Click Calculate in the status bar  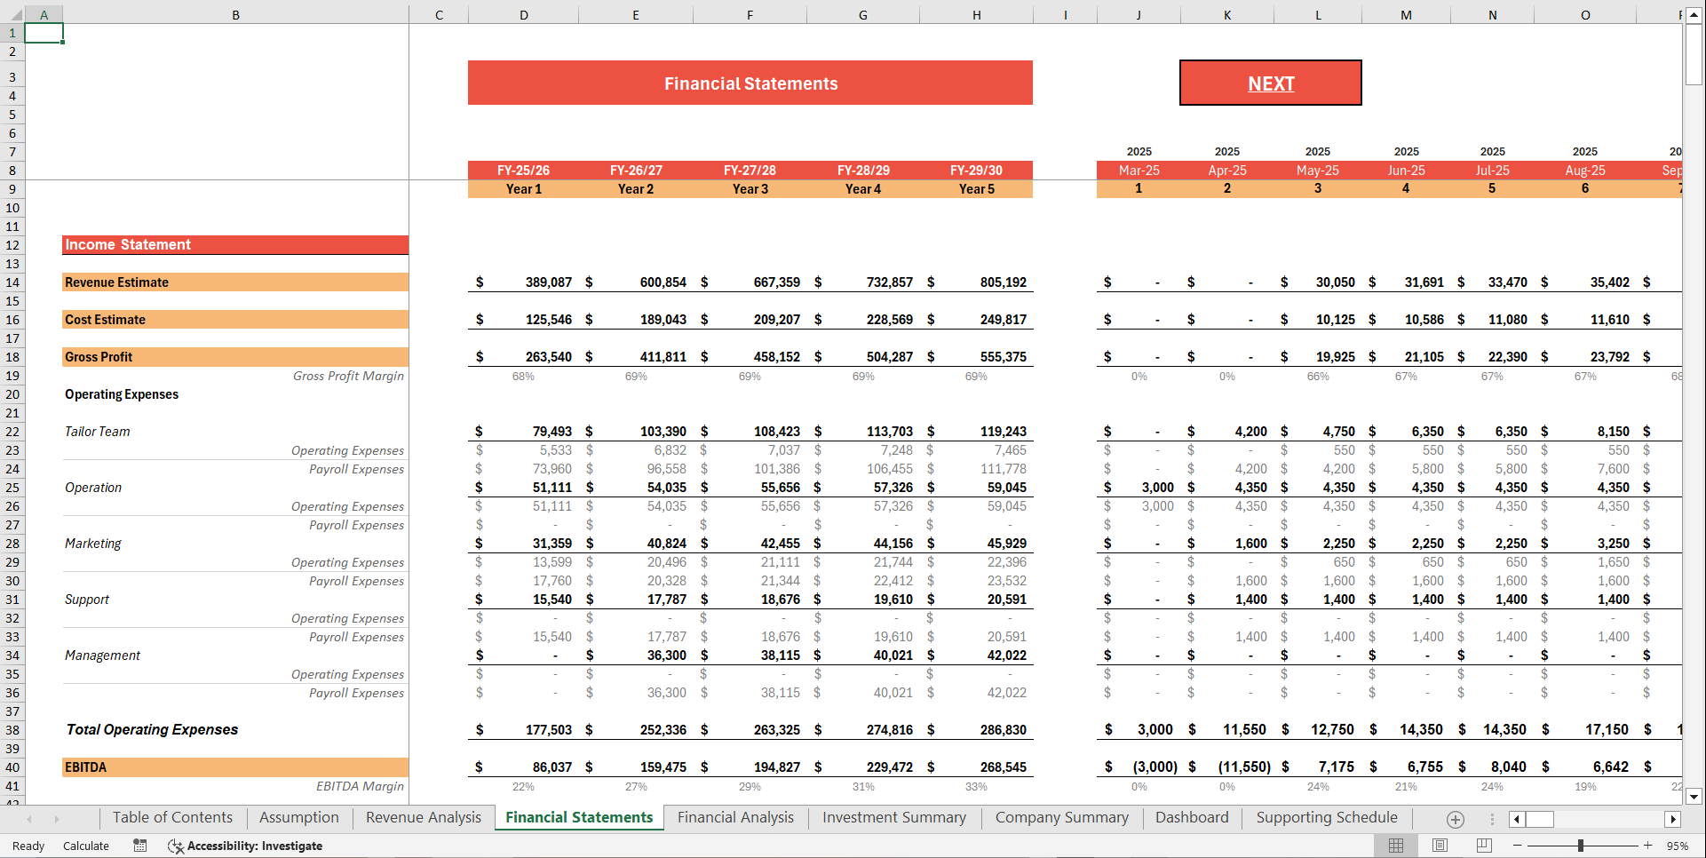tap(85, 846)
